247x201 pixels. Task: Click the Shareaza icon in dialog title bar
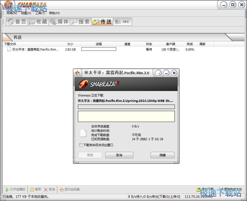pos(78,73)
